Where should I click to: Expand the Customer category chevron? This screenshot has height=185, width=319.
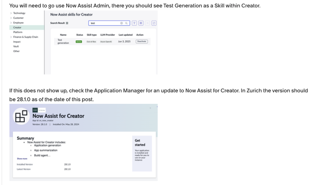11,18
